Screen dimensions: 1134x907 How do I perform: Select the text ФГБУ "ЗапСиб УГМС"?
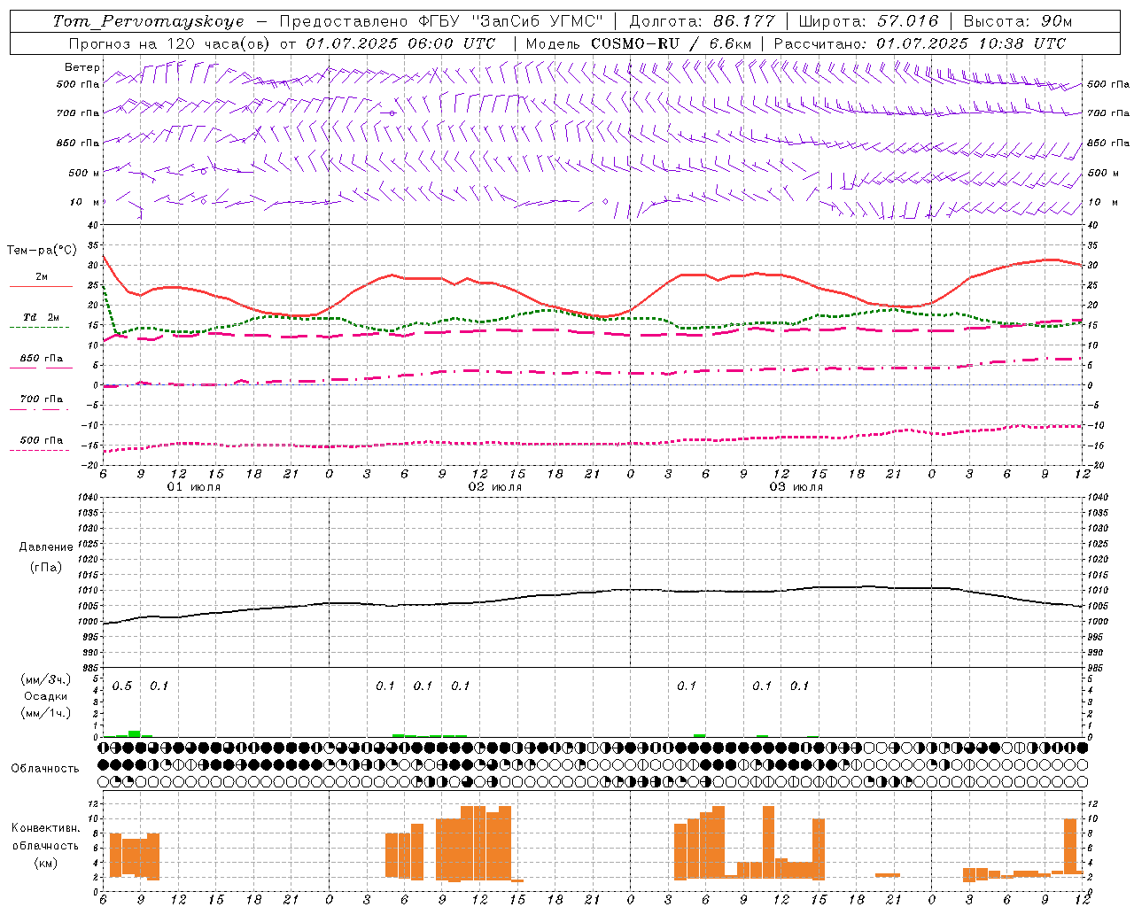(510, 21)
